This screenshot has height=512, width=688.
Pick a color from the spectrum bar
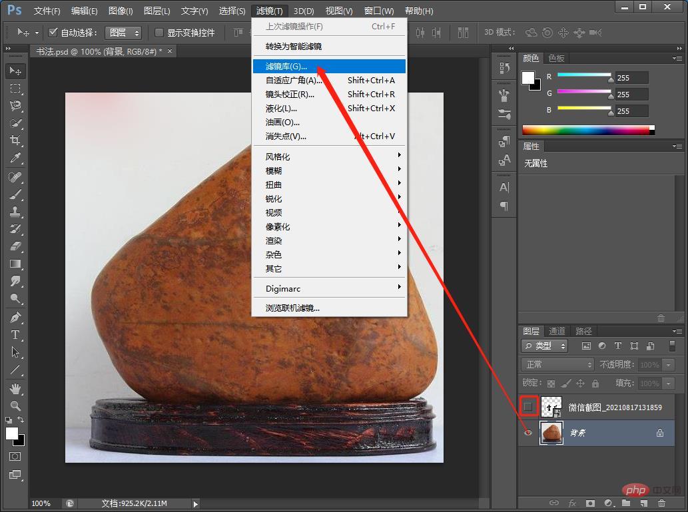(588, 130)
